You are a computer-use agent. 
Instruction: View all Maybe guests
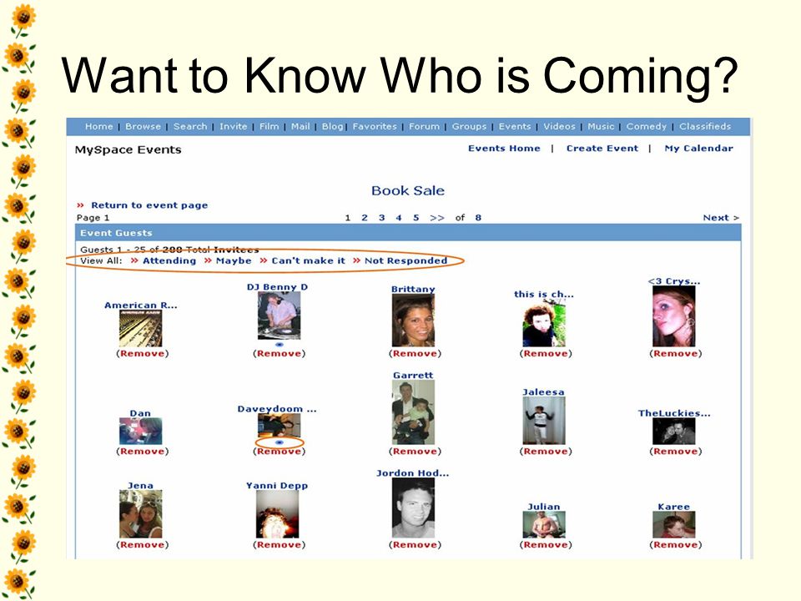tap(234, 260)
